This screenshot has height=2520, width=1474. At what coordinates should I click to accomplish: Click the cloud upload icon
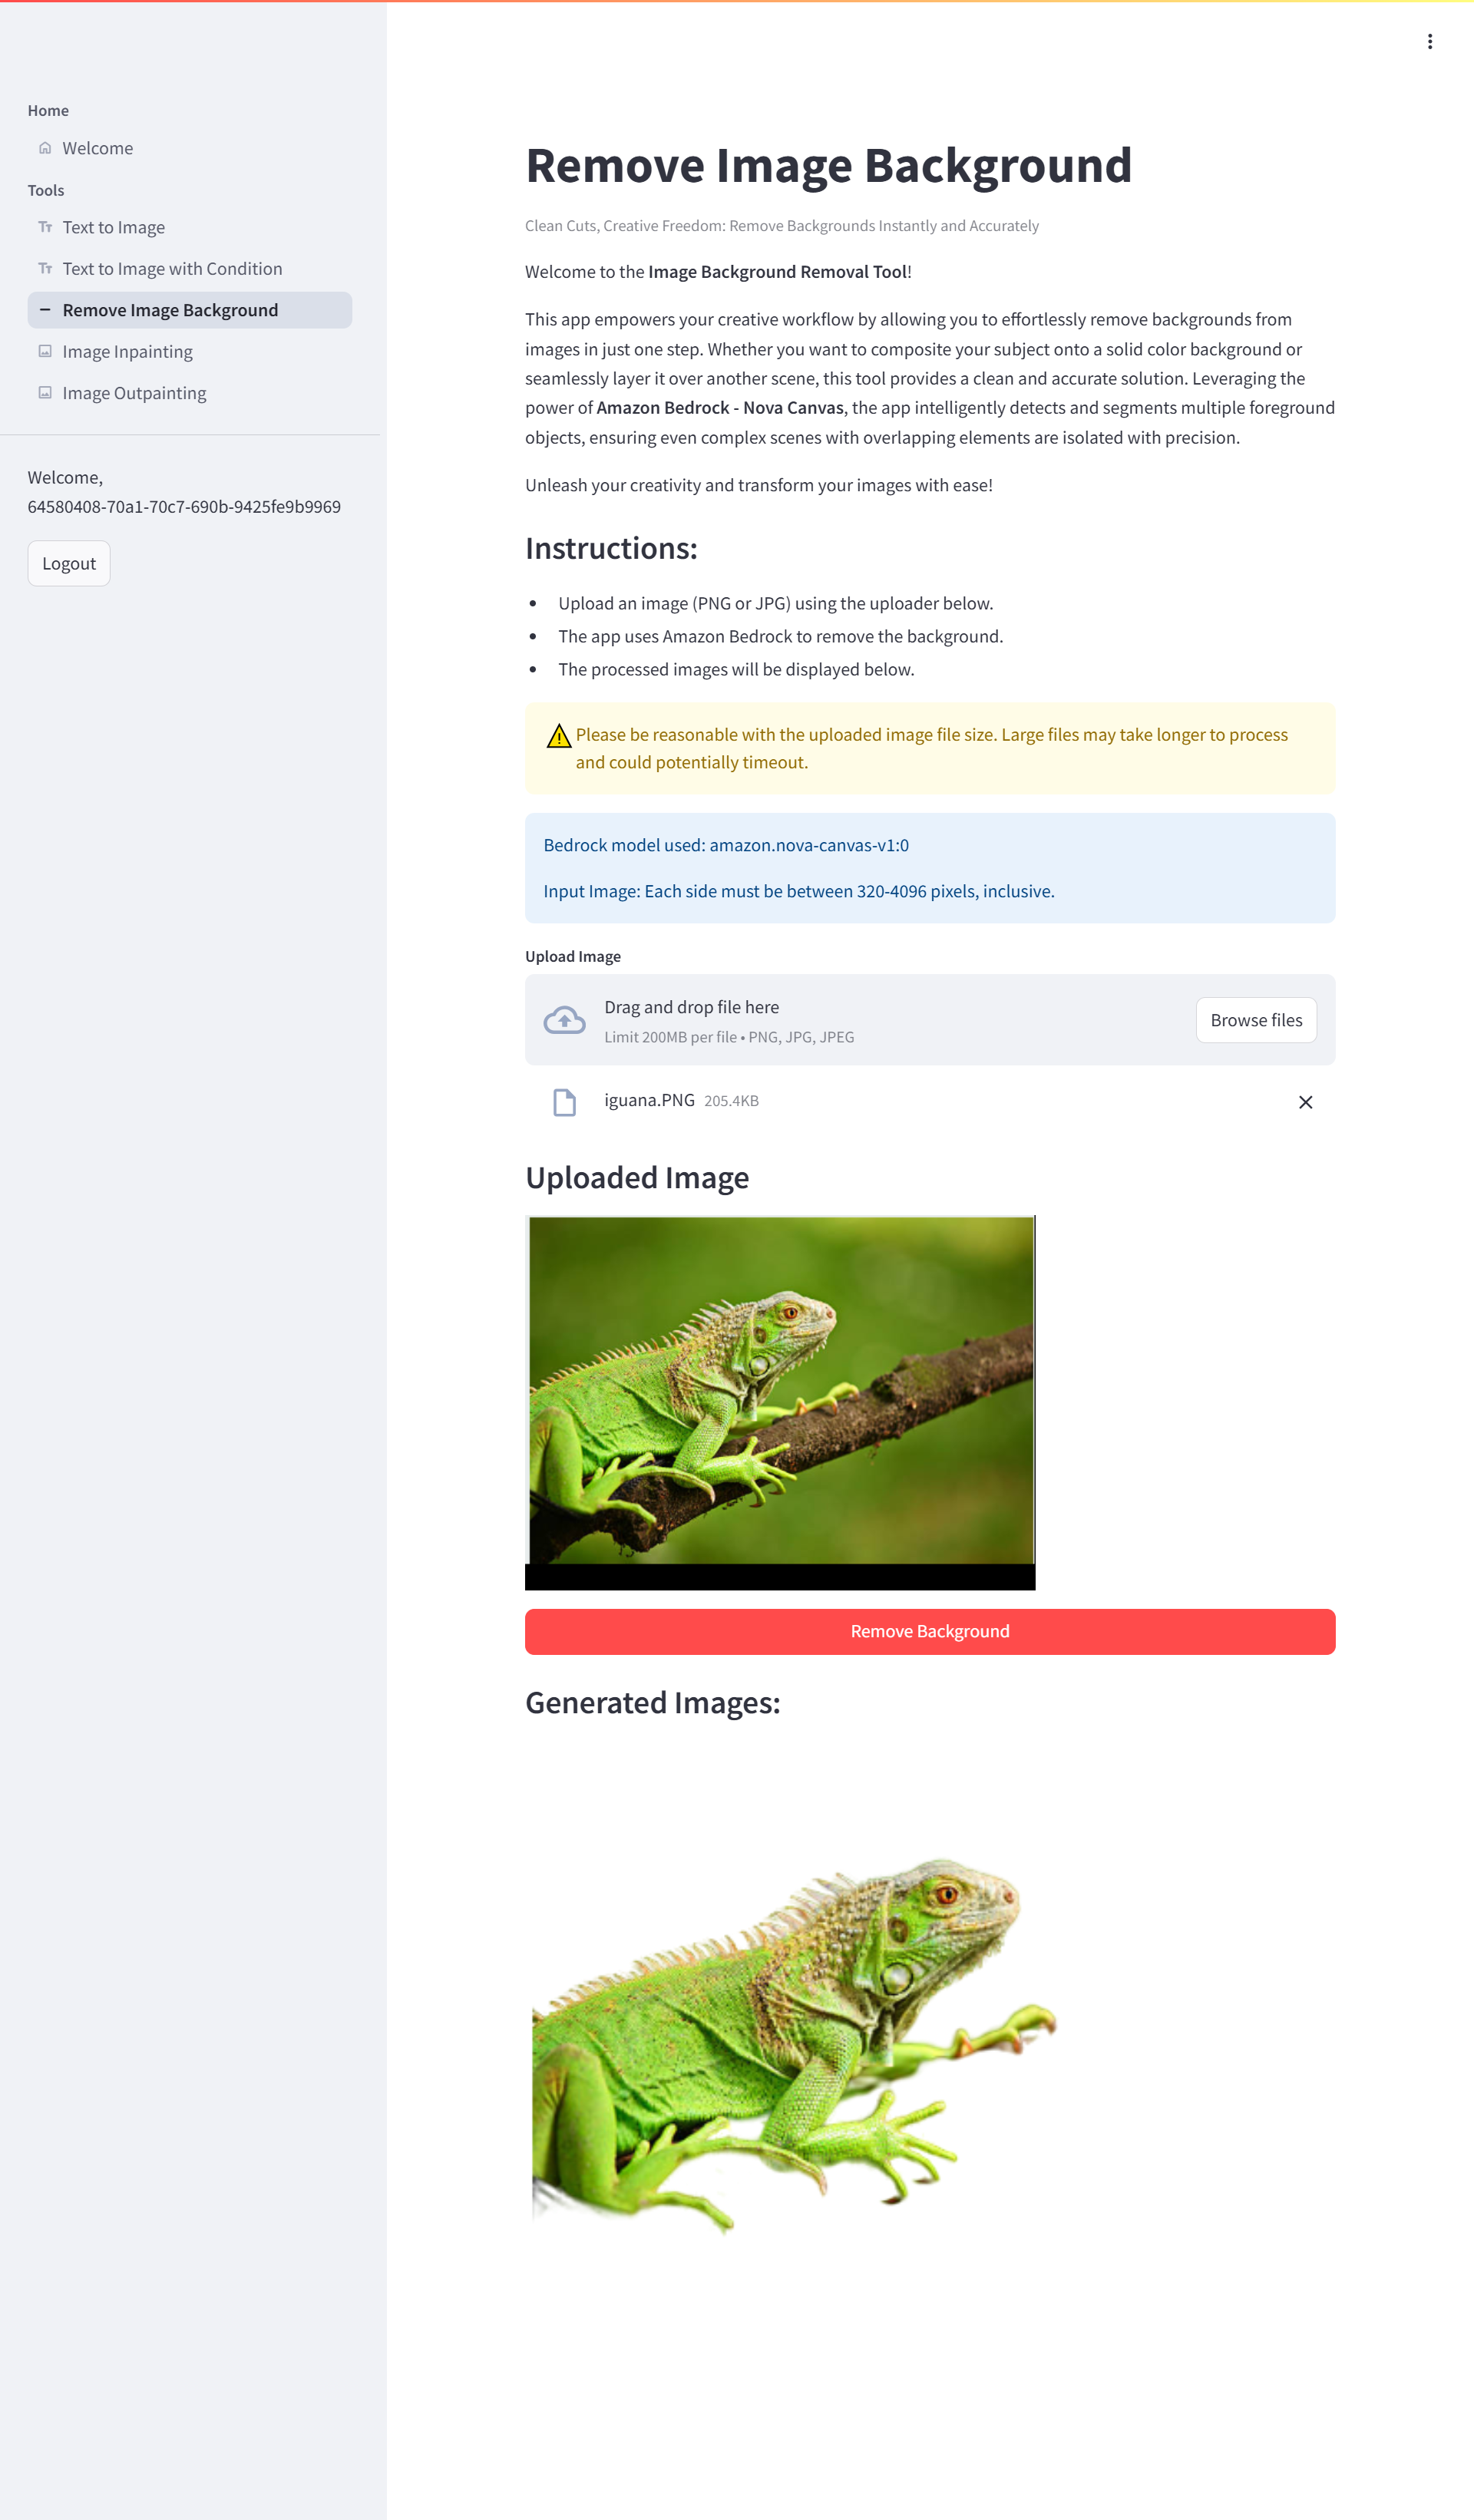(564, 1020)
